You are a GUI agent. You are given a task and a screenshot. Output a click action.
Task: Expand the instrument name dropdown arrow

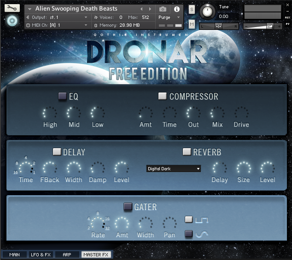point(29,9)
